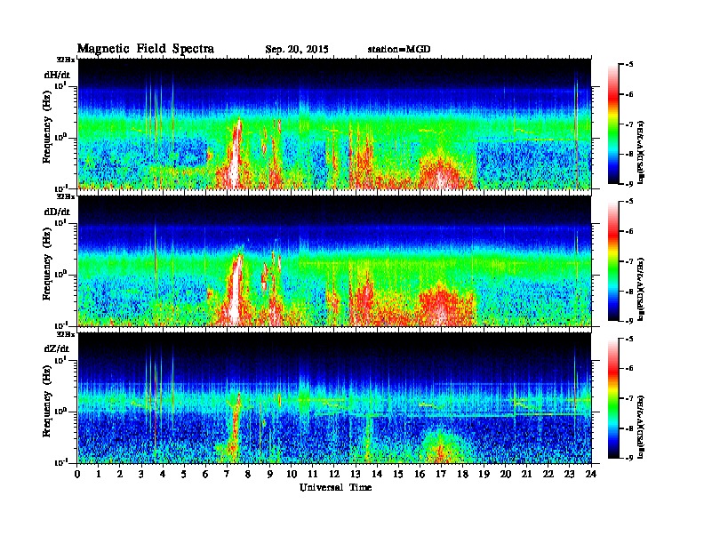Click the "-7" tick on dH/dt color scale
The image size is (704, 544).
point(629,124)
